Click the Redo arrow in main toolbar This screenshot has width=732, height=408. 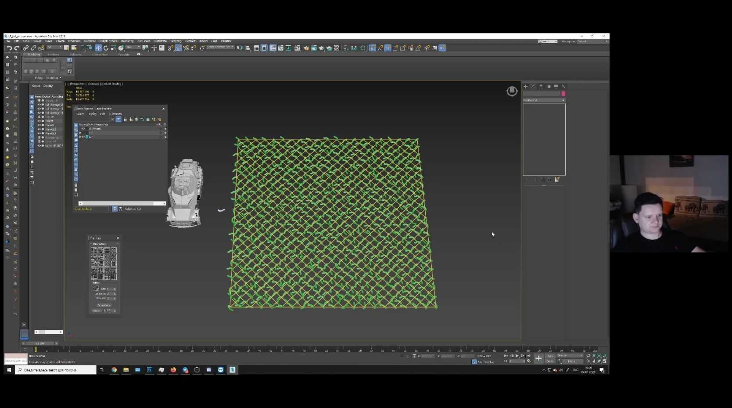(17, 48)
